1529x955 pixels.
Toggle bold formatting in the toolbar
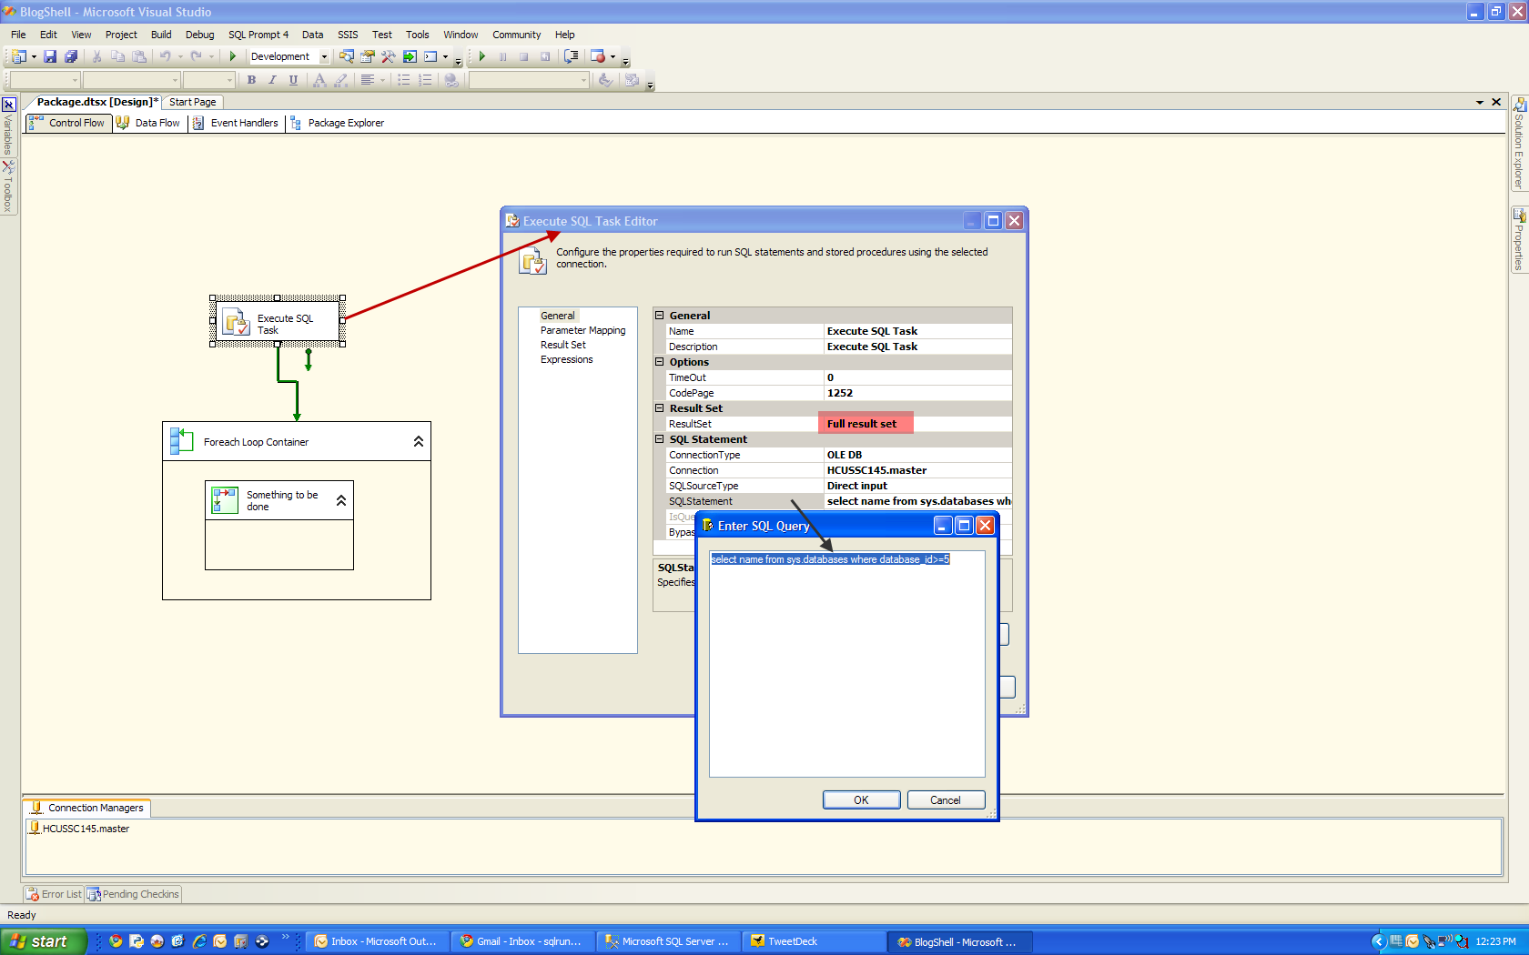[x=252, y=80]
